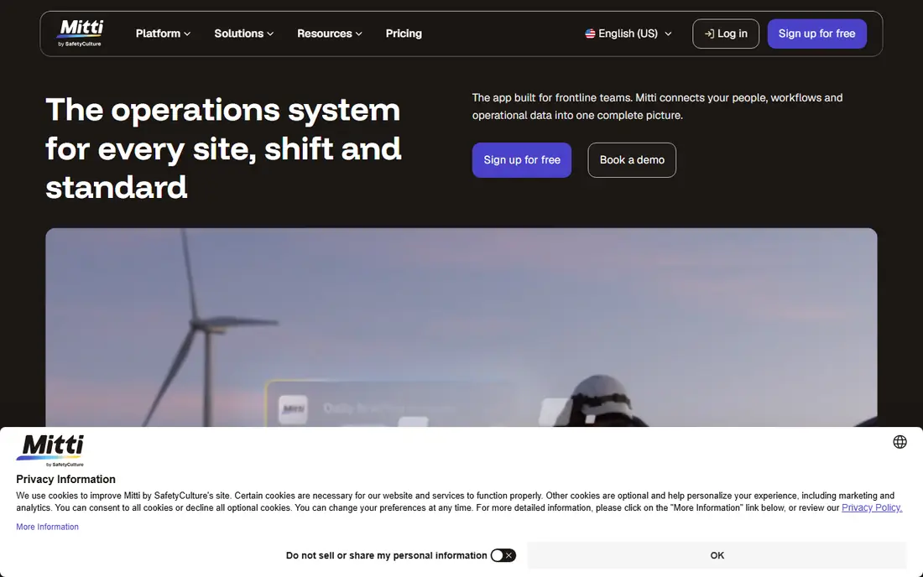923x577 pixels.
Task: Open the English (US) language dropdown
Action: tap(628, 34)
